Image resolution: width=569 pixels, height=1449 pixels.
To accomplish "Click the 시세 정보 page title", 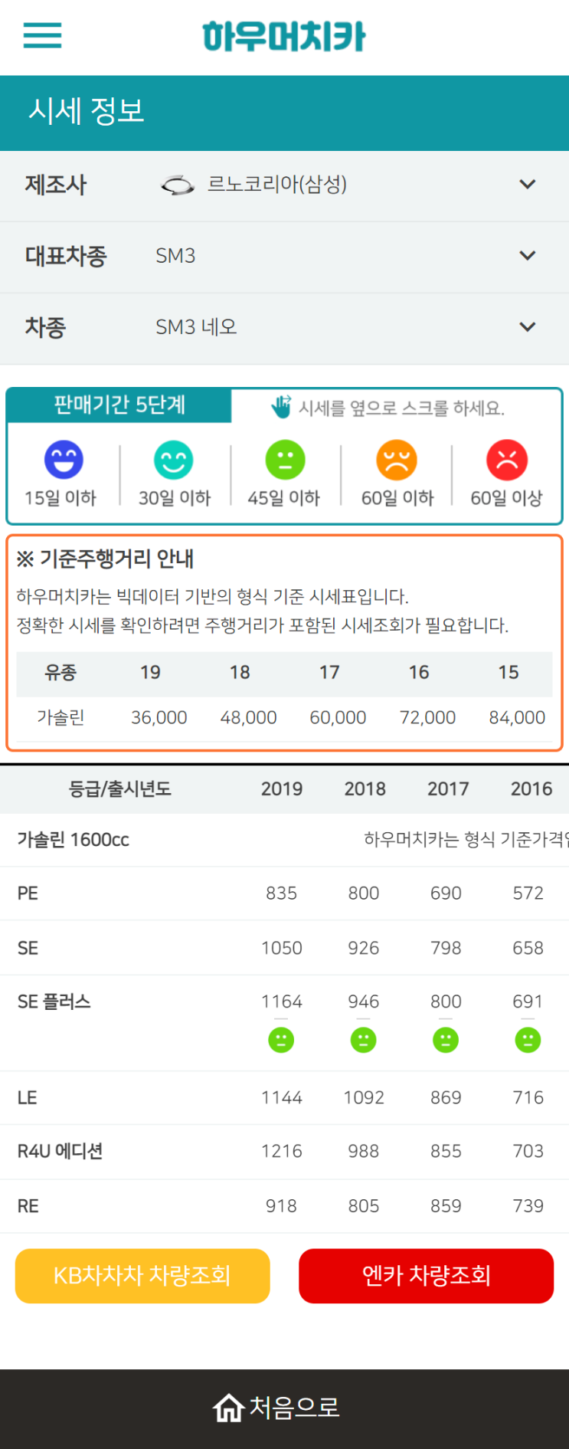I will 87,111.
